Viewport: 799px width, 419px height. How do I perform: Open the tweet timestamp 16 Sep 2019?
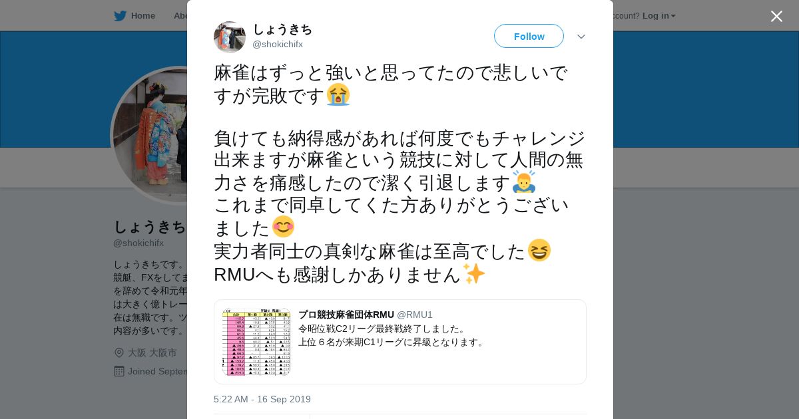262,399
